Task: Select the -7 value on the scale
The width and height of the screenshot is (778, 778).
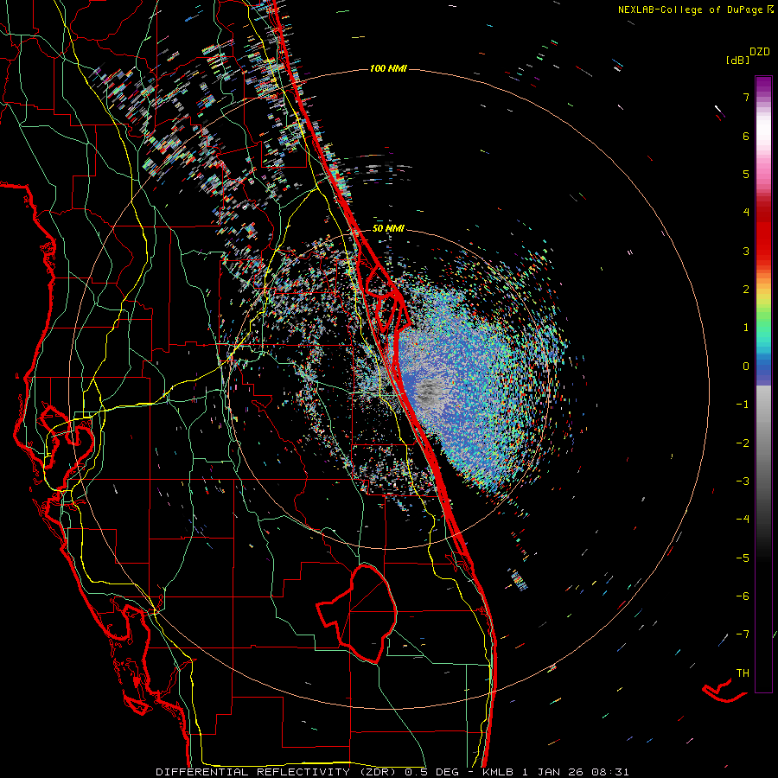Action: [x=743, y=635]
